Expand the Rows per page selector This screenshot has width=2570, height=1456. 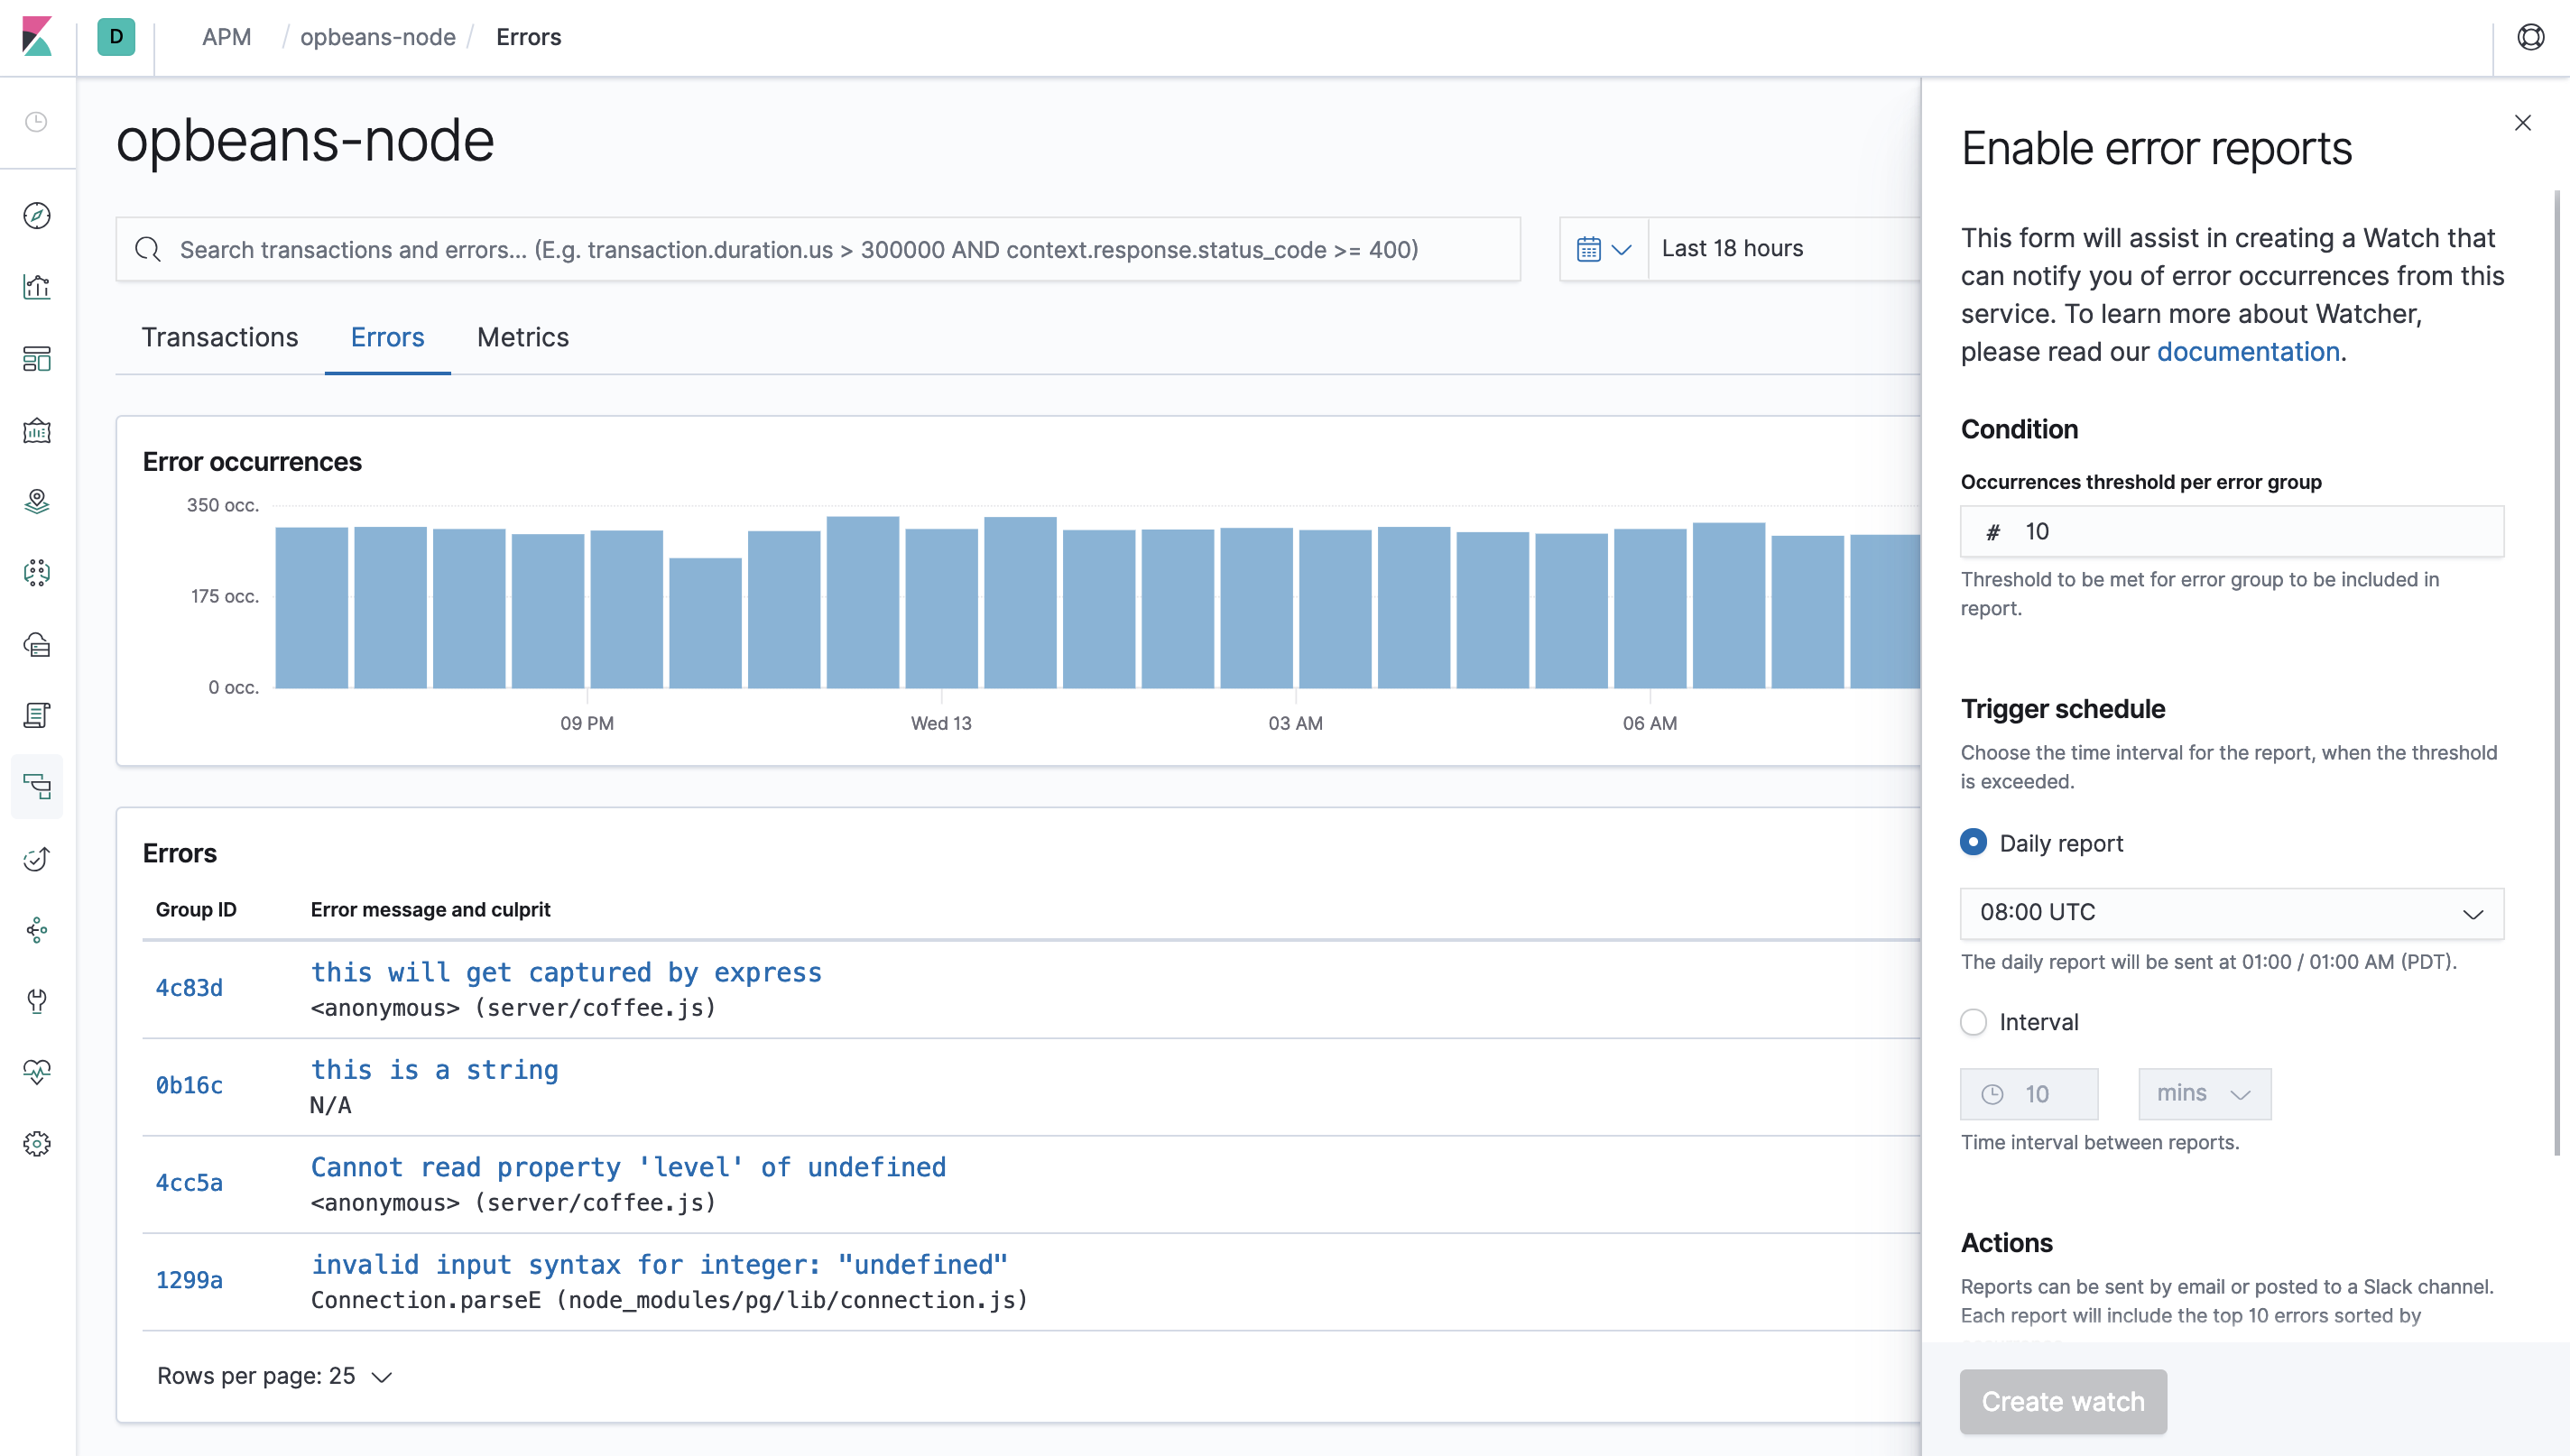point(272,1375)
